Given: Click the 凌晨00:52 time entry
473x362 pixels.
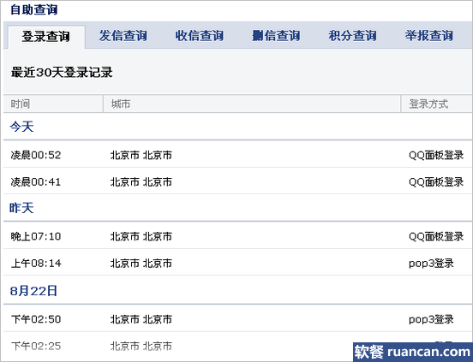Looking at the screenshot, I should pyautogui.click(x=36, y=155).
